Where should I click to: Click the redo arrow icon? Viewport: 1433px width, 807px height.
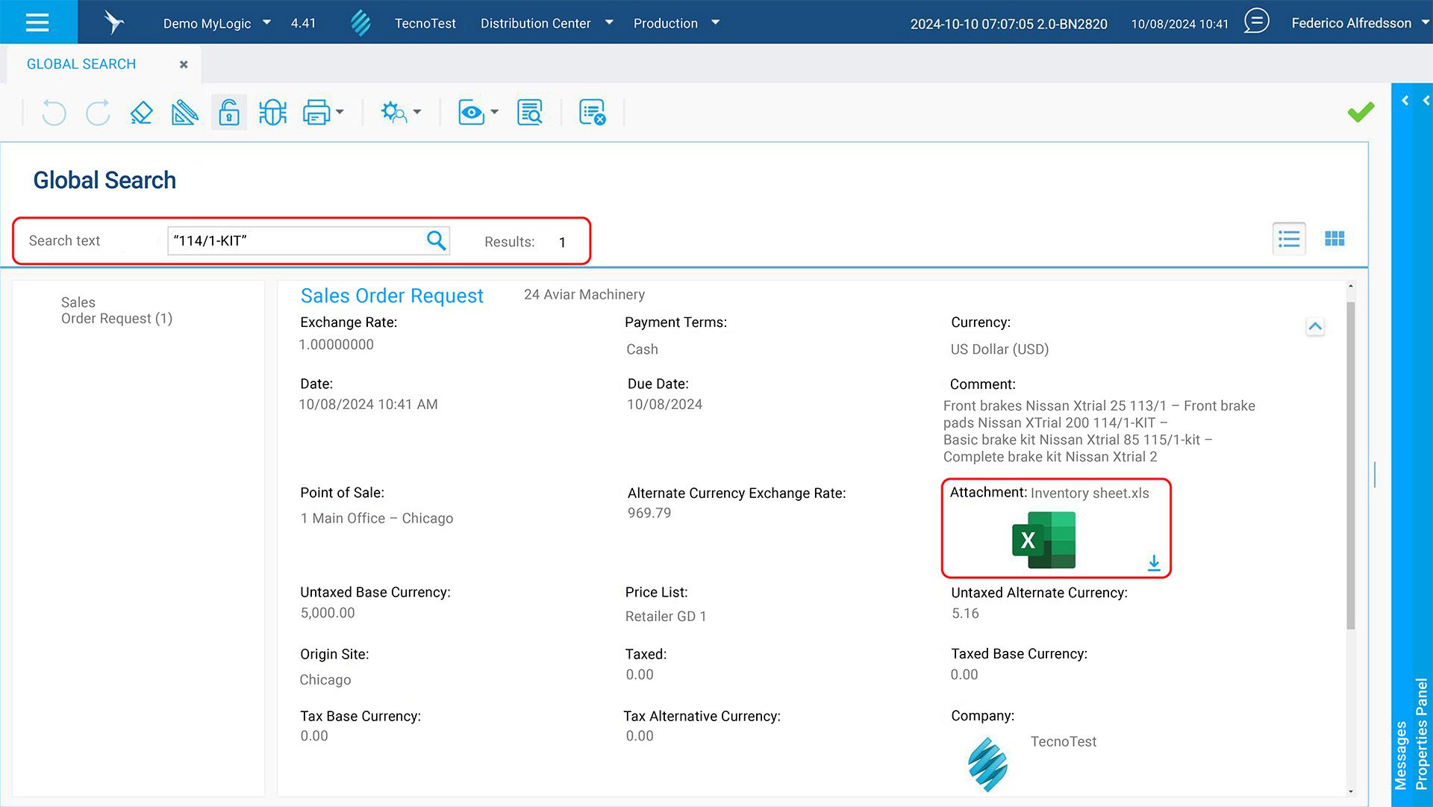pos(98,113)
